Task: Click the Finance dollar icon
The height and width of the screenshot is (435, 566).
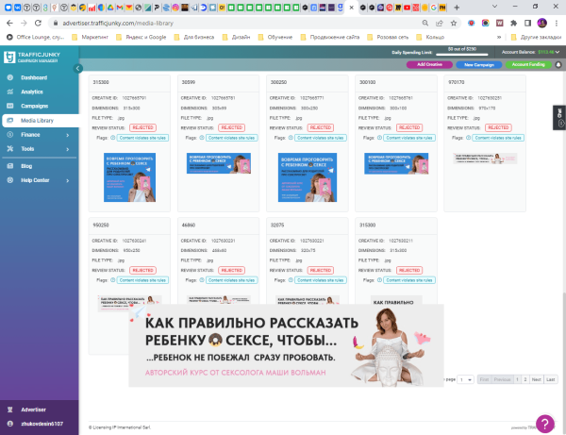Action: [x=10, y=135]
